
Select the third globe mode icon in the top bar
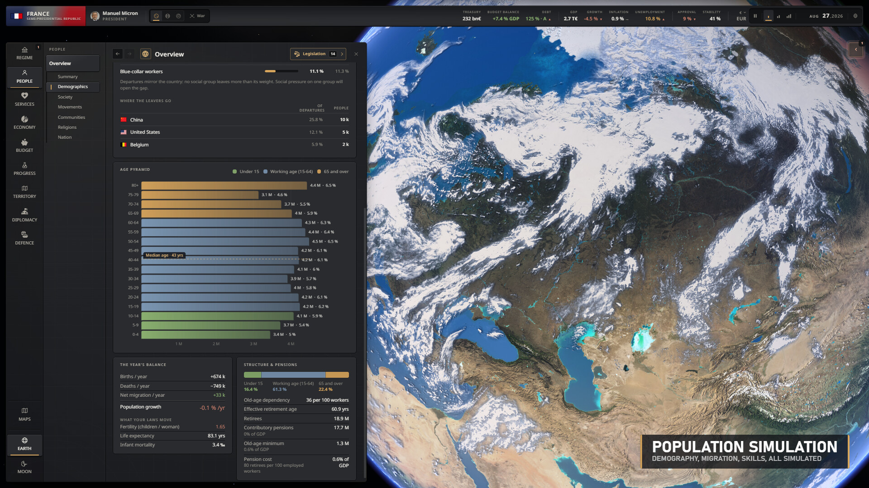pyautogui.click(x=178, y=16)
